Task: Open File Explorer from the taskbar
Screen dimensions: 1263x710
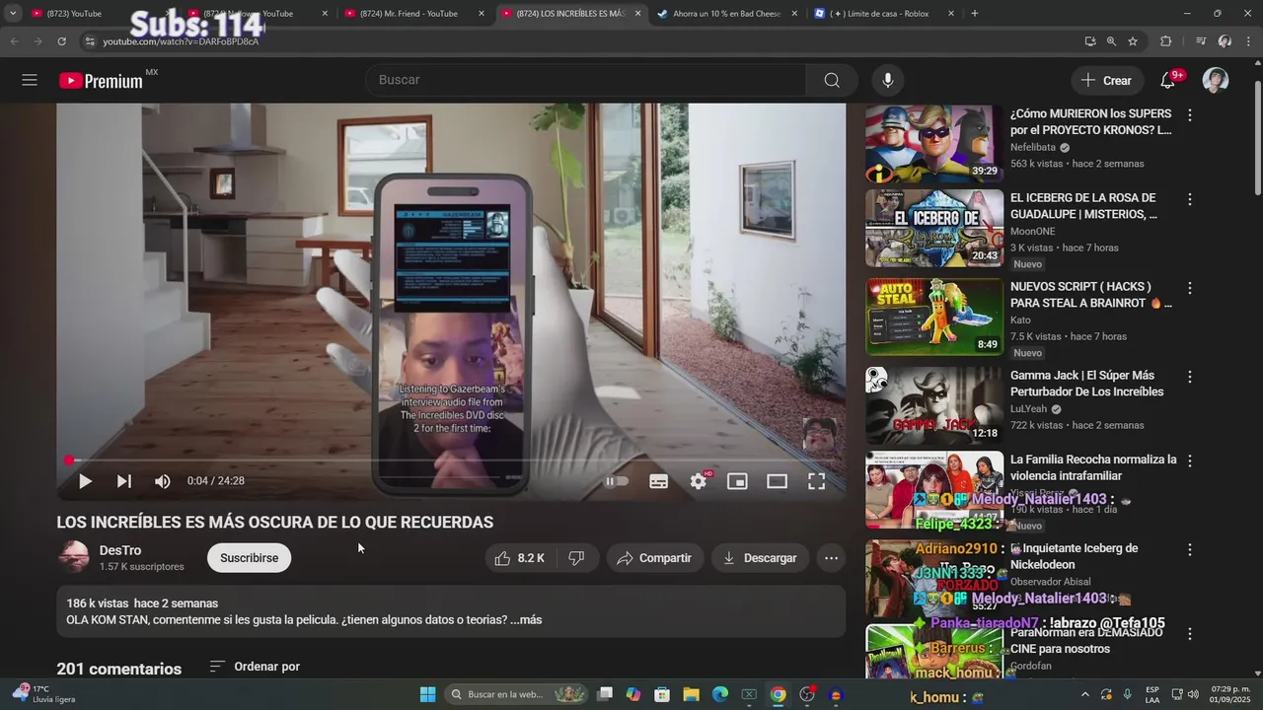Action: (692, 694)
